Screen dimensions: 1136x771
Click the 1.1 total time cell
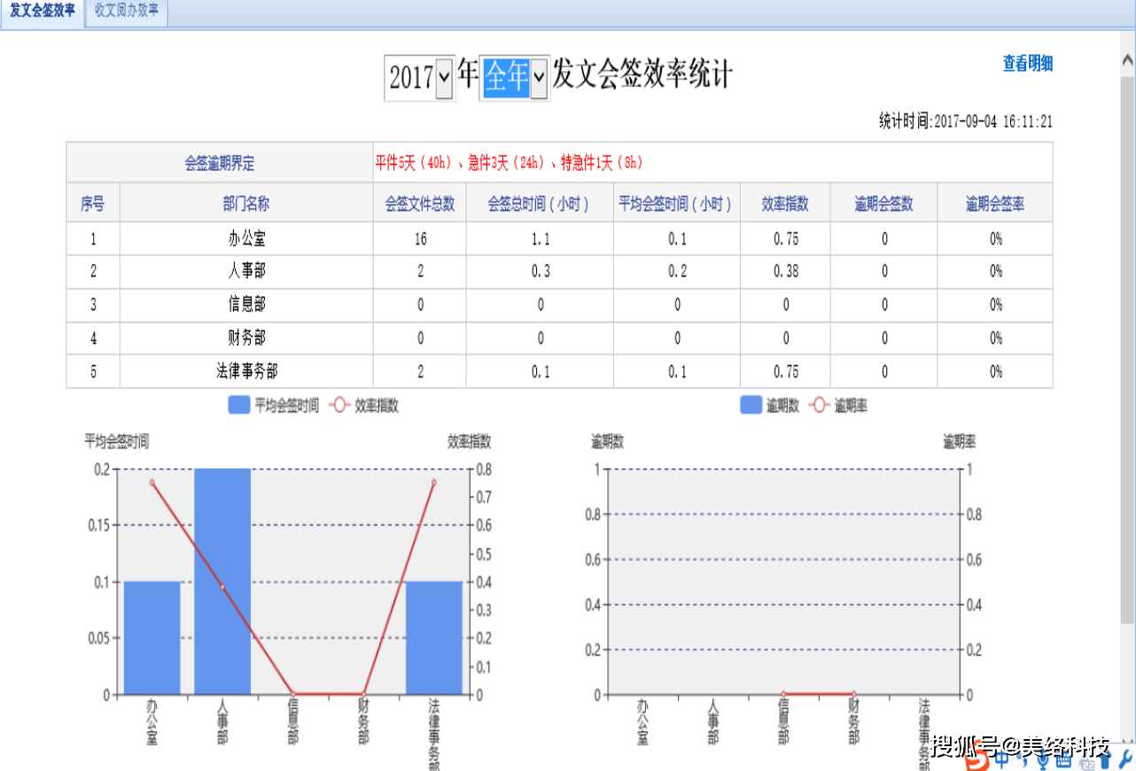tap(541, 239)
